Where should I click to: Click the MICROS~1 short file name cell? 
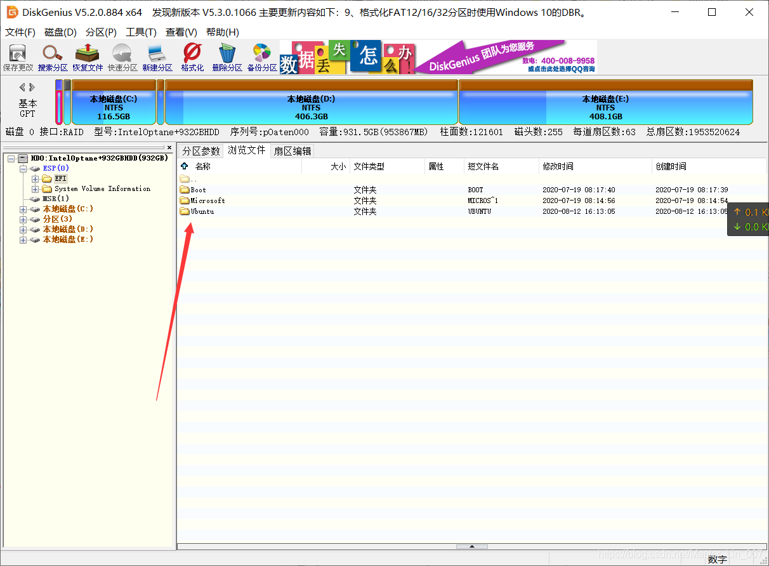pos(483,201)
